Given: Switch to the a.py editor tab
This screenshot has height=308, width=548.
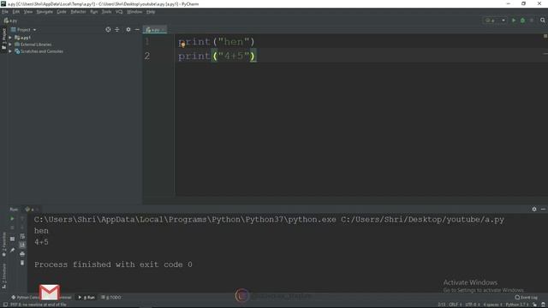Looking at the screenshot, I should coord(155,30).
